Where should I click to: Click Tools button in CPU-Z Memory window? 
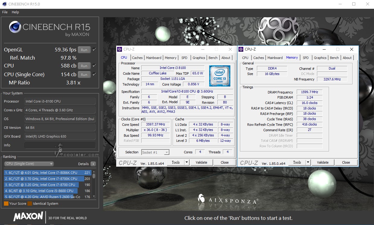point(297,162)
